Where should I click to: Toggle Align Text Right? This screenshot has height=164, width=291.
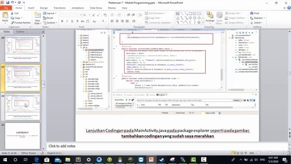122,21
